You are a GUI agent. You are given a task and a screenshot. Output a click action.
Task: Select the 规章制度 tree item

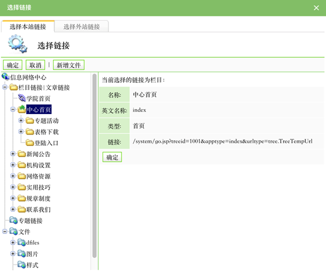pos(38,199)
